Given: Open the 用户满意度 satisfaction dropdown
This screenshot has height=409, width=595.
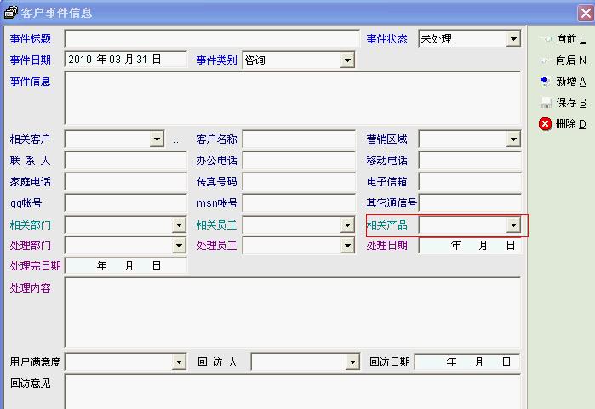Looking at the screenshot, I should [x=179, y=362].
